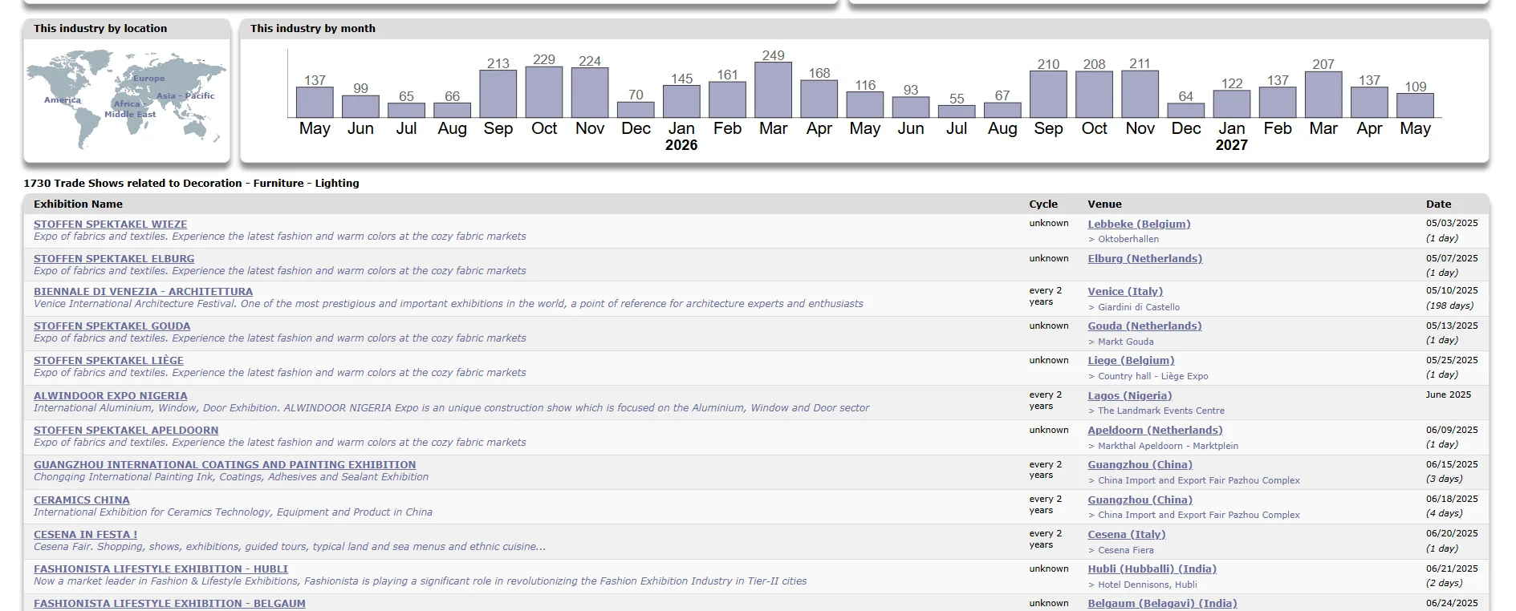Screen dimensions: 1516x611
Task: Go to Belgaum (Belagavi) (India) venue
Action: pos(1162,604)
